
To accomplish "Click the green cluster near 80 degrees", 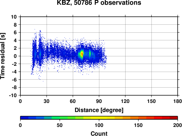I will [x=90, y=53].
